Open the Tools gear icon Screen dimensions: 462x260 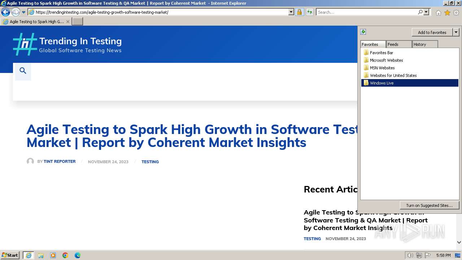(456, 13)
